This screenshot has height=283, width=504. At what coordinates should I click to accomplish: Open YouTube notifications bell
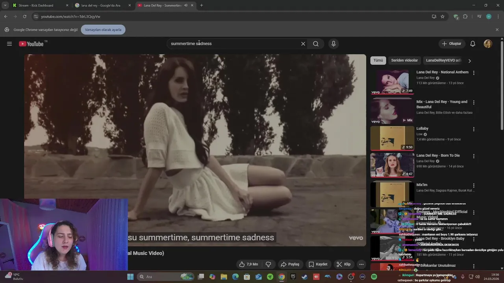coord(473,44)
